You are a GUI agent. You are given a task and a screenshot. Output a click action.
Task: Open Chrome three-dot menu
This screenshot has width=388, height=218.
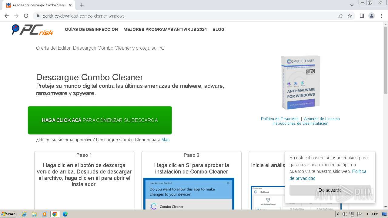point(381,16)
